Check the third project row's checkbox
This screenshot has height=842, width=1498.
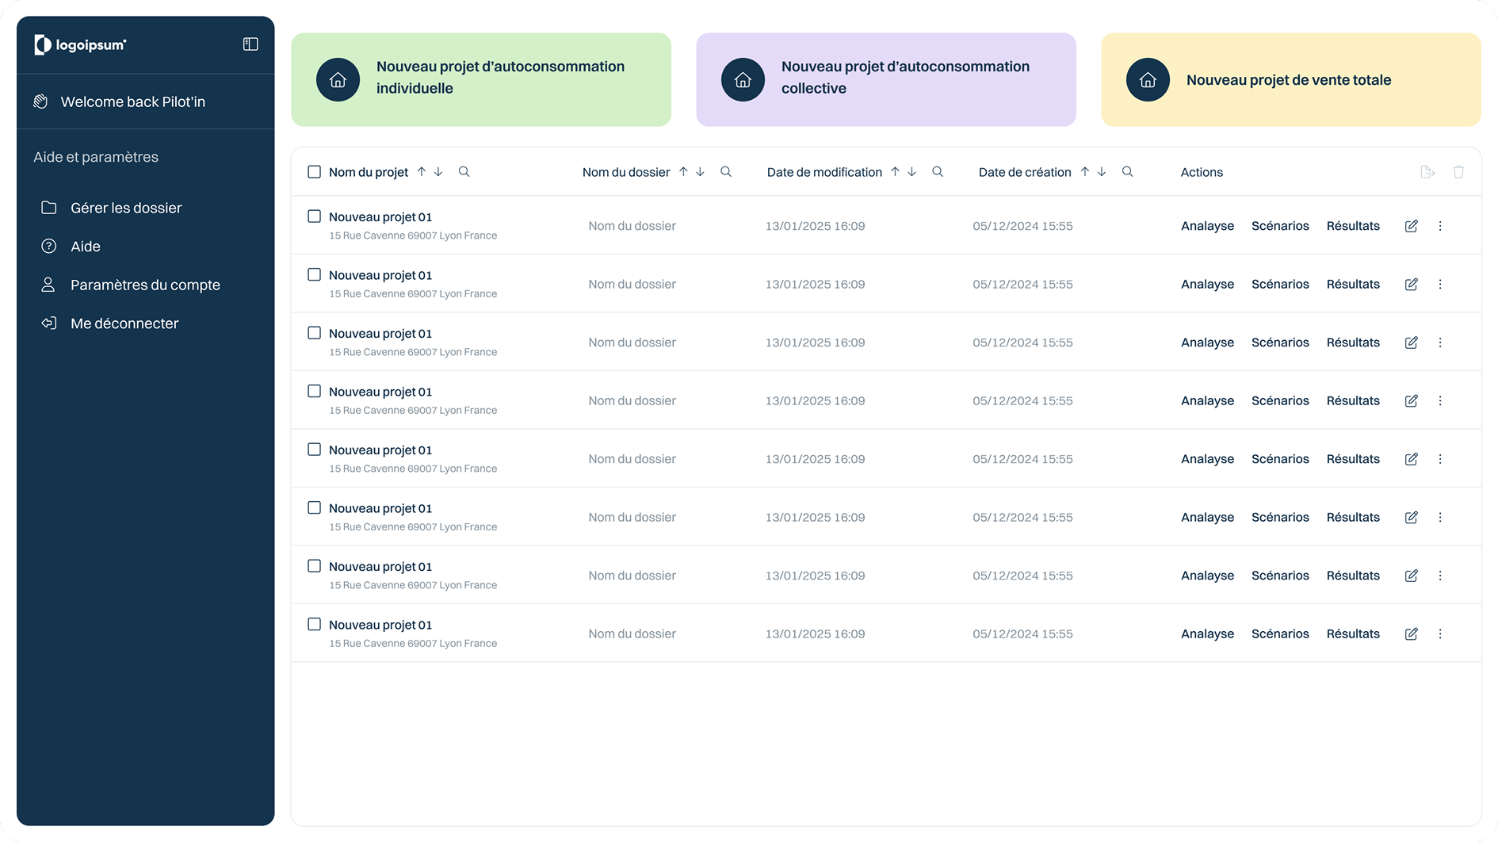pyautogui.click(x=314, y=333)
